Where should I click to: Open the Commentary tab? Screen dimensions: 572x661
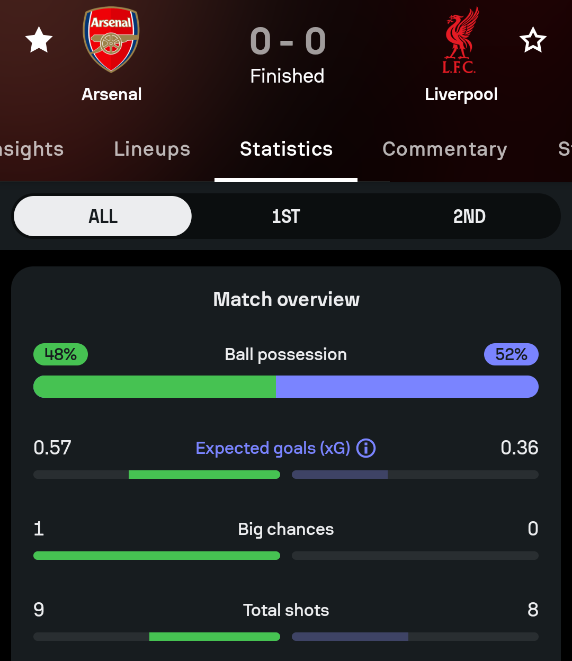[x=444, y=149]
